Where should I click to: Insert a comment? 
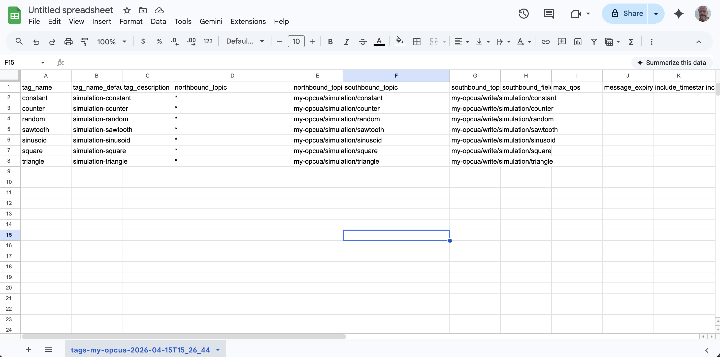(562, 42)
